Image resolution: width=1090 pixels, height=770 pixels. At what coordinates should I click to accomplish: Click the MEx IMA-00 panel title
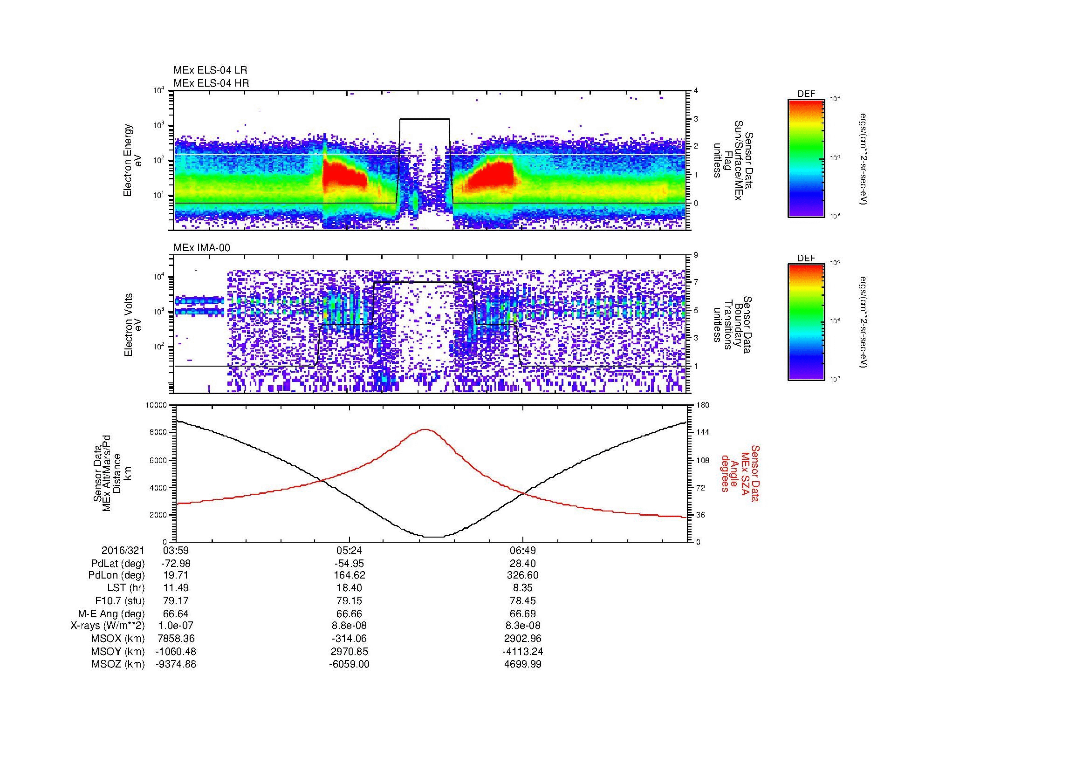(x=202, y=248)
